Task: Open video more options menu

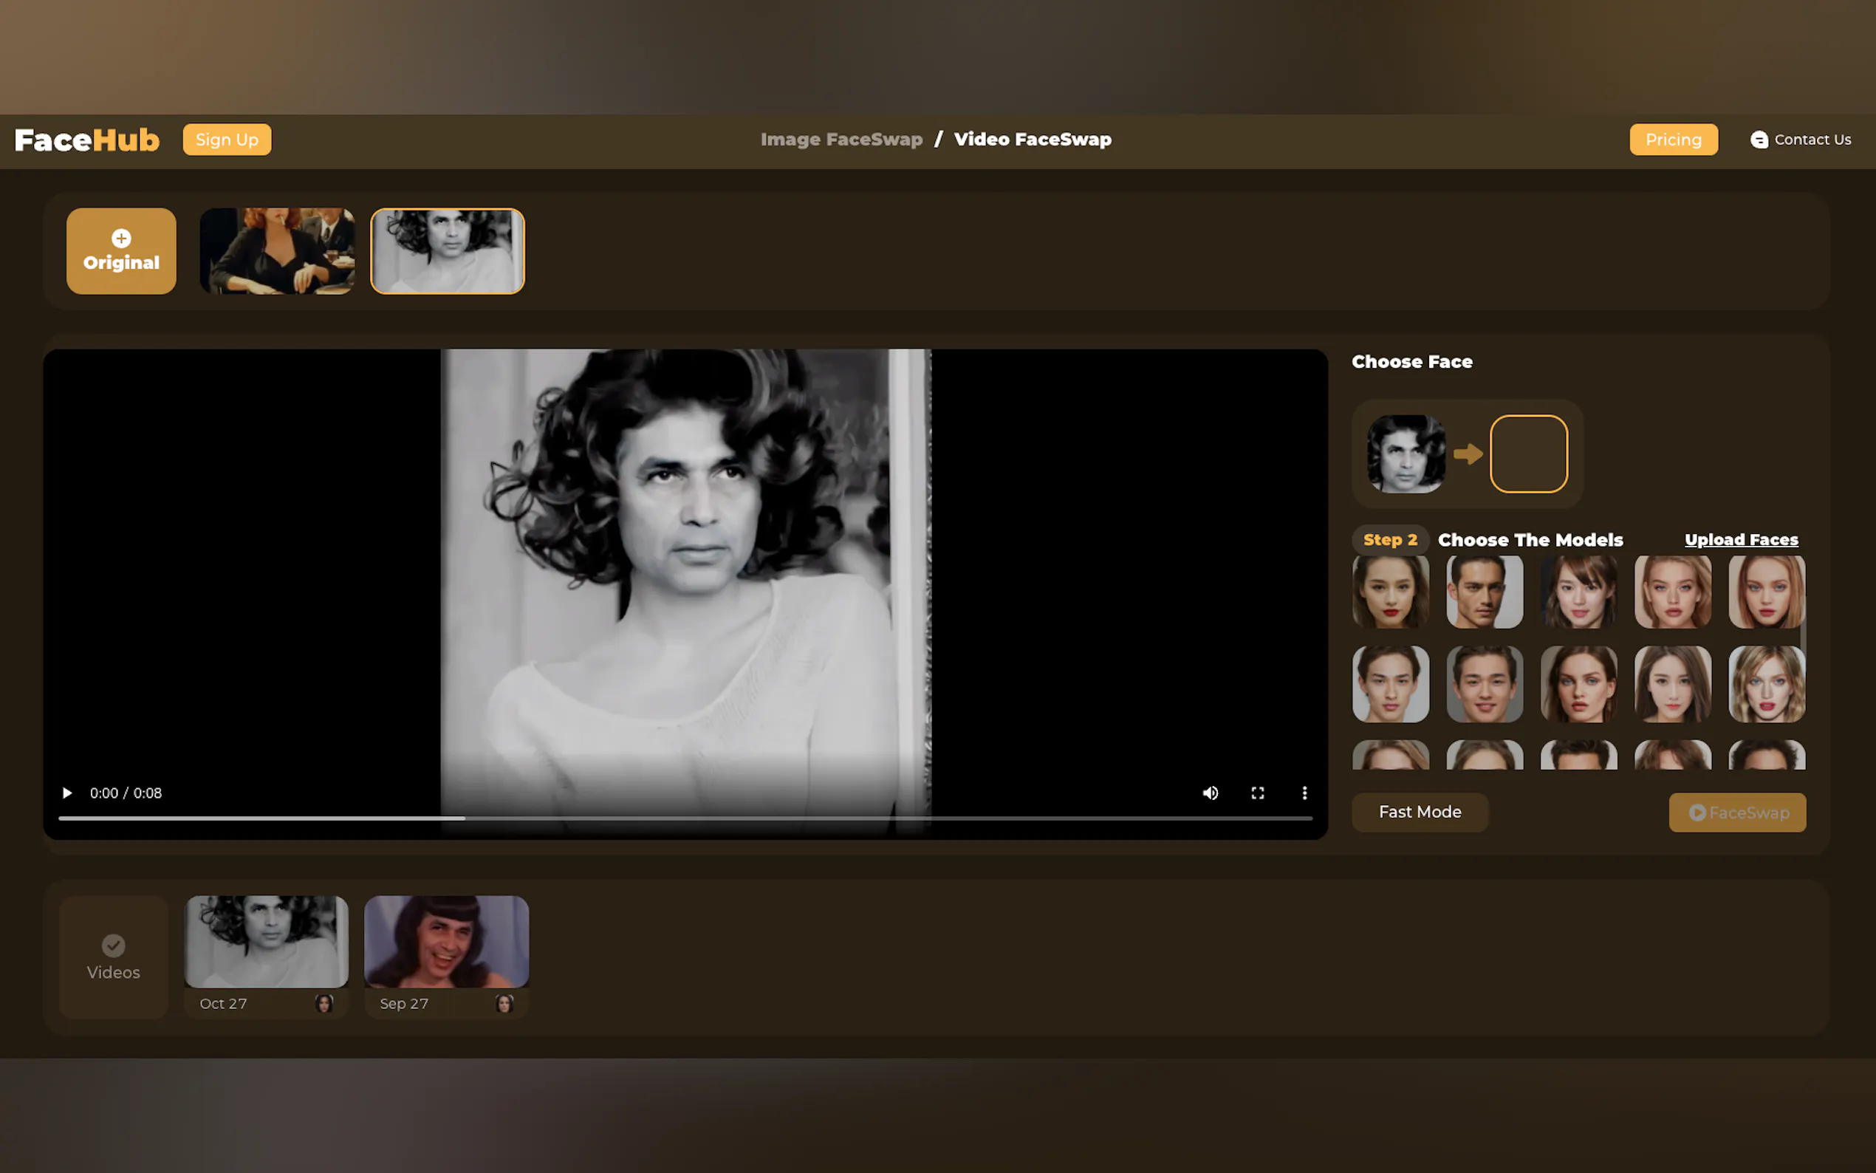Action: coord(1304,793)
